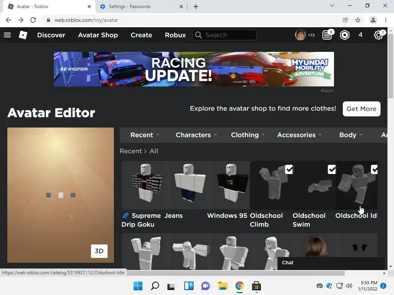Screen dimensions: 394x295
Task: Open the Chat panel
Action: click(331, 263)
